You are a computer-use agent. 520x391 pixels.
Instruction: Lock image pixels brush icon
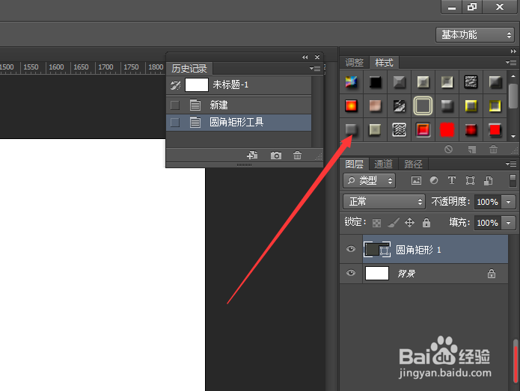(394, 222)
